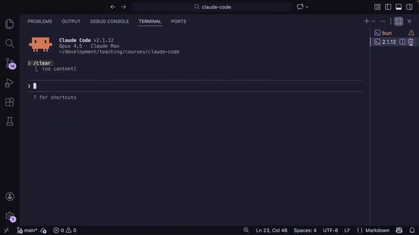419x235 pixels.
Task: Open the Testing flask view
Action: click(x=10, y=121)
